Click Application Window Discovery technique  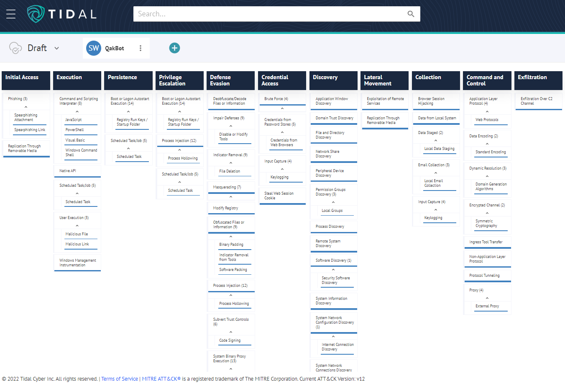pos(333,101)
